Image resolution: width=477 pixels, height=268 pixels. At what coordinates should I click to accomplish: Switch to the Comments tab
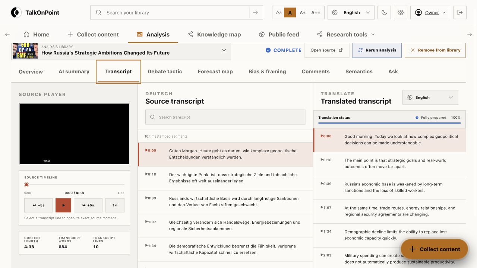pyautogui.click(x=316, y=71)
